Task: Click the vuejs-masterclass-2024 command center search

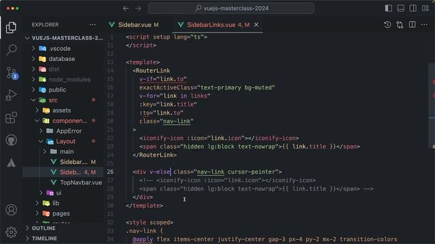Action: click(x=231, y=8)
